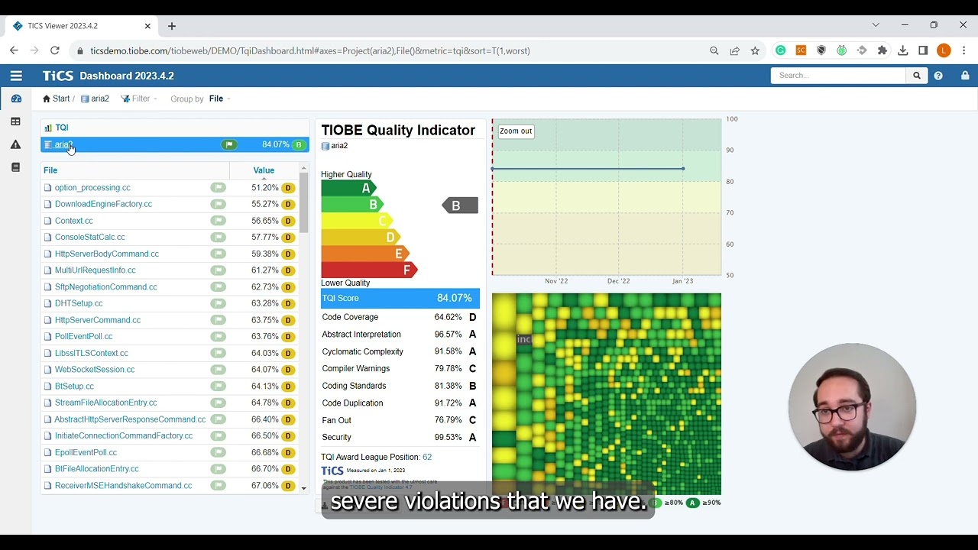Open TQI Award League Position 62 link
This screenshot has height=550, width=978.
(427, 457)
